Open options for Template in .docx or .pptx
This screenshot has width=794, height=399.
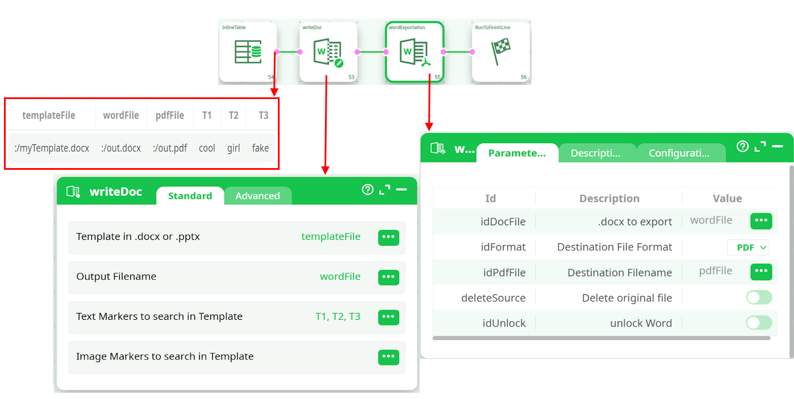point(388,238)
